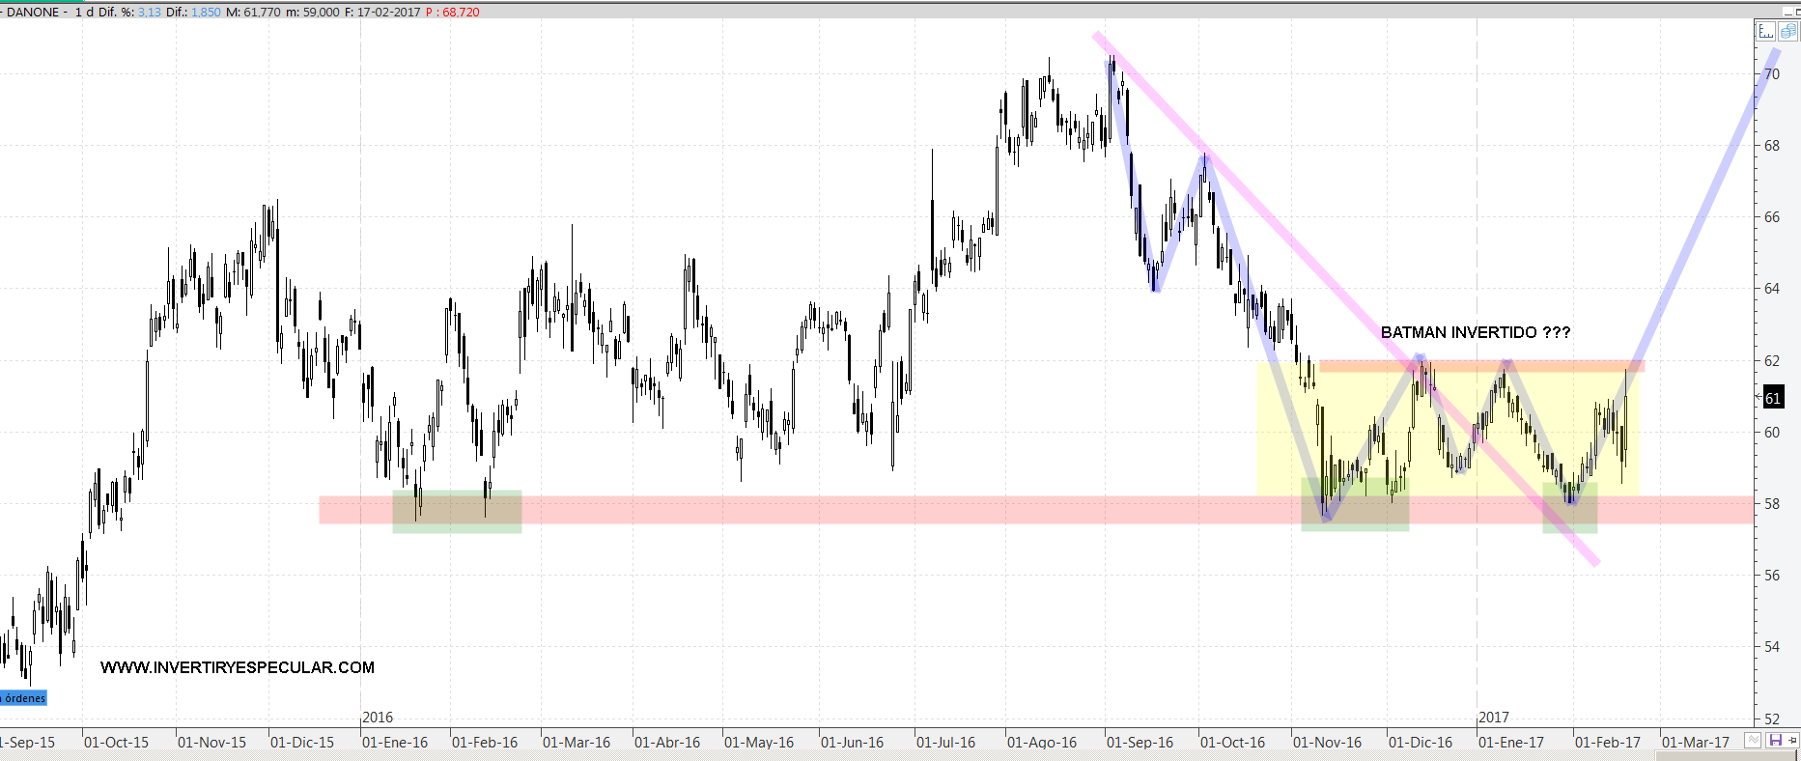Click the 70 level on price axis
Screen dimensions: 1801x761
tap(1772, 74)
